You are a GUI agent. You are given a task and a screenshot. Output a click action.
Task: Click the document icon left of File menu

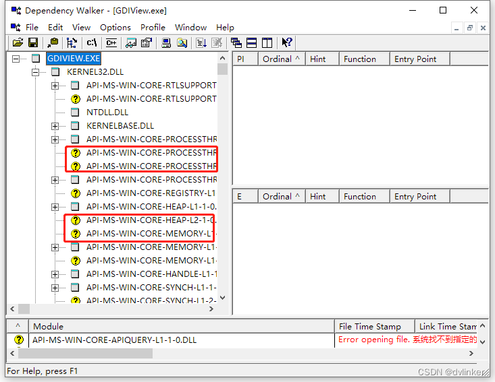(16, 28)
